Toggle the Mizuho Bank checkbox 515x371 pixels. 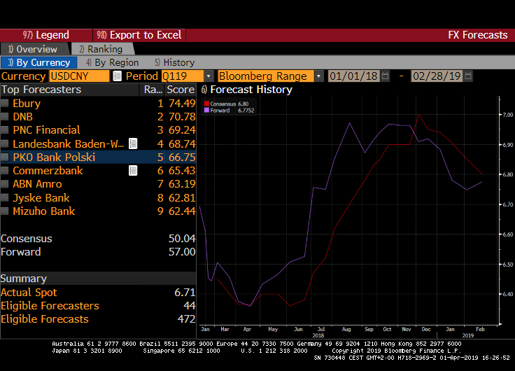coord(6,211)
